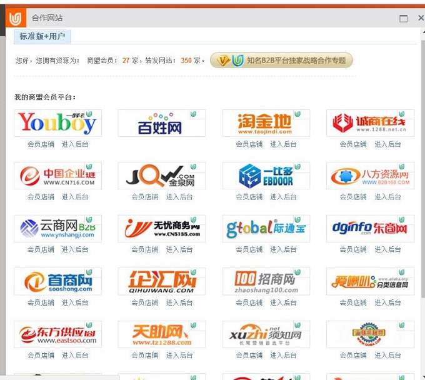425x380 pixels.
Task: Click the 云商网 B2B logo
Action: (57, 229)
